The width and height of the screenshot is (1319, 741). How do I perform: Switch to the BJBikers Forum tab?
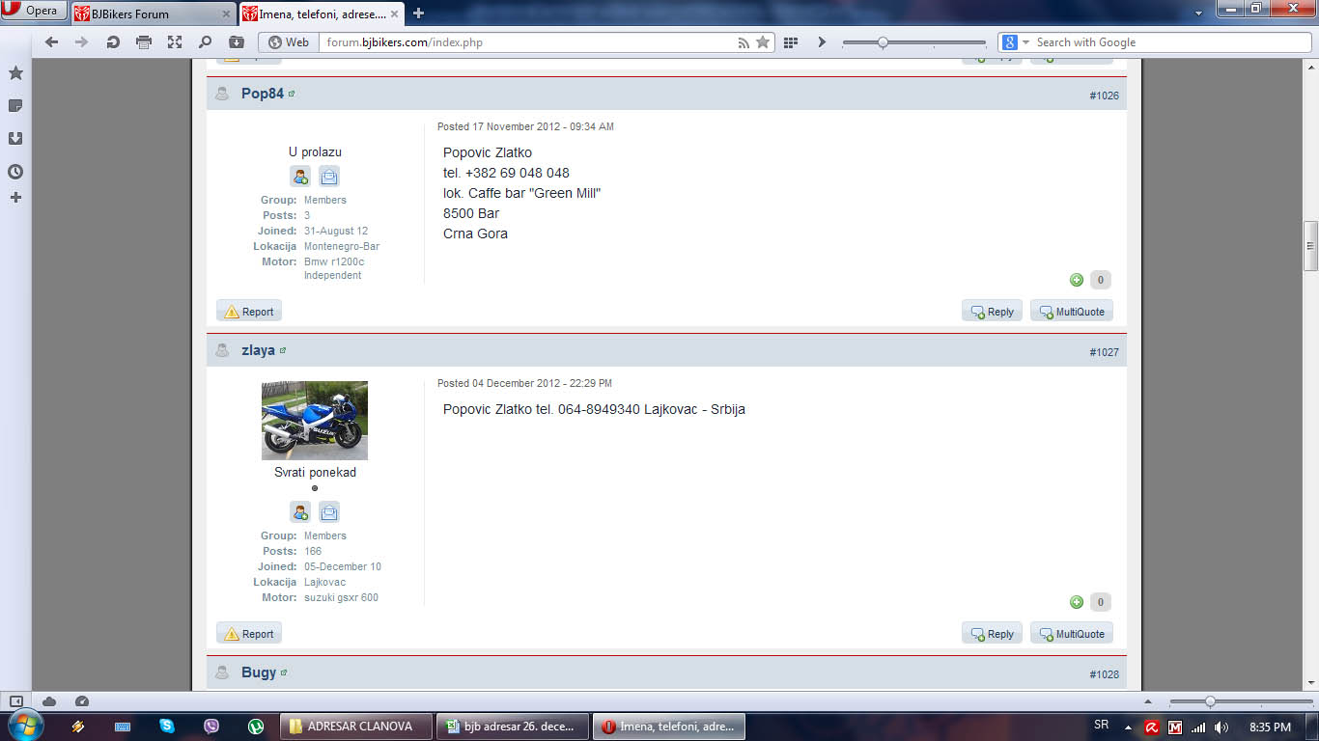153,14
